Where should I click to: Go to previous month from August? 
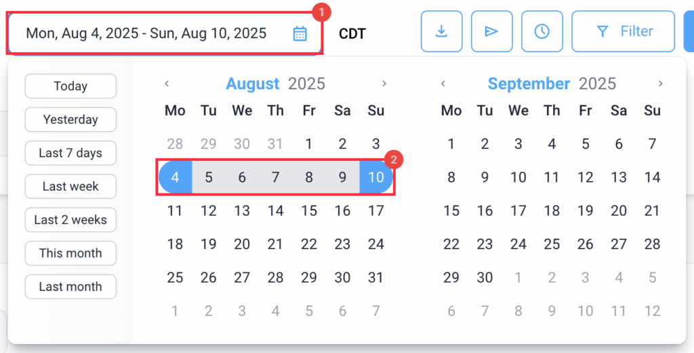[167, 83]
